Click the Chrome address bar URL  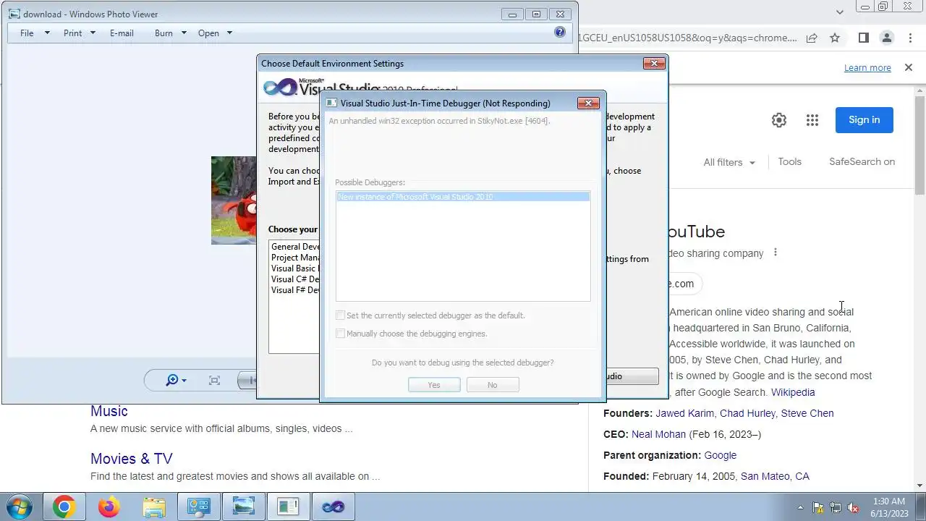(x=687, y=38)
